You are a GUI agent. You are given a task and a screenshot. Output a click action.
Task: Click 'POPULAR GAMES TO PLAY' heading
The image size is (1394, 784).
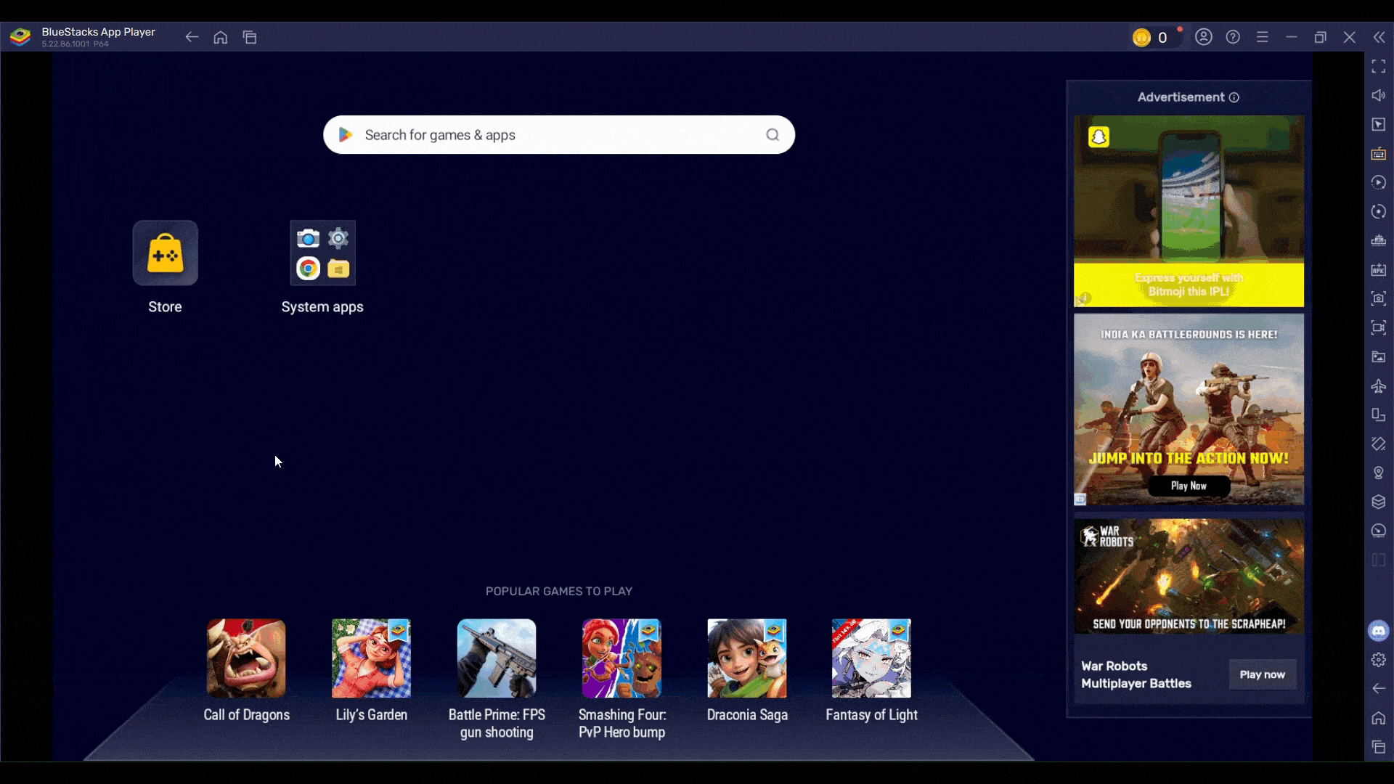click(x=559, y=592)
